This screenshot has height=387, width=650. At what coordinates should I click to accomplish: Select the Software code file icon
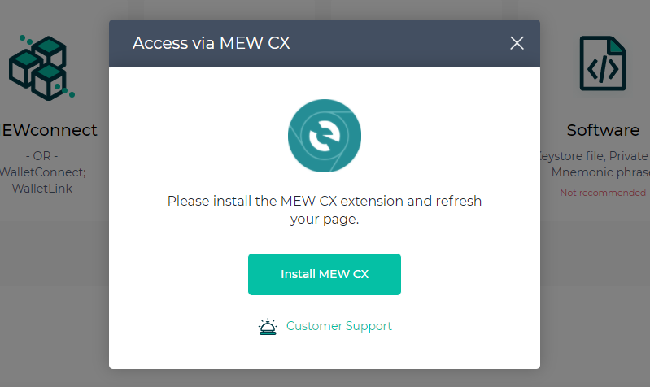[603, 63]
